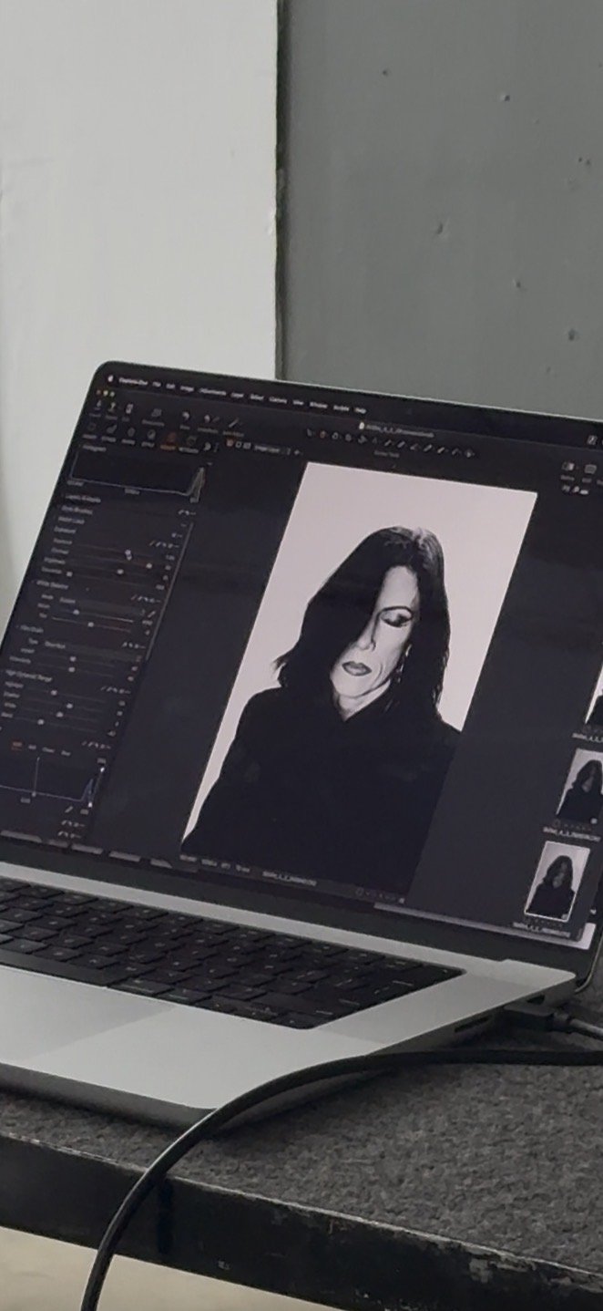Open the Capture One application menu

tap(133, 382)
